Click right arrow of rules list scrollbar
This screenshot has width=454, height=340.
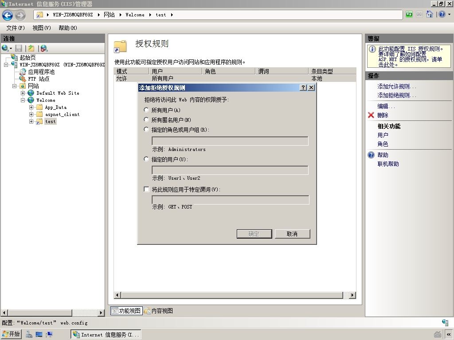click(x=352, y=295)
